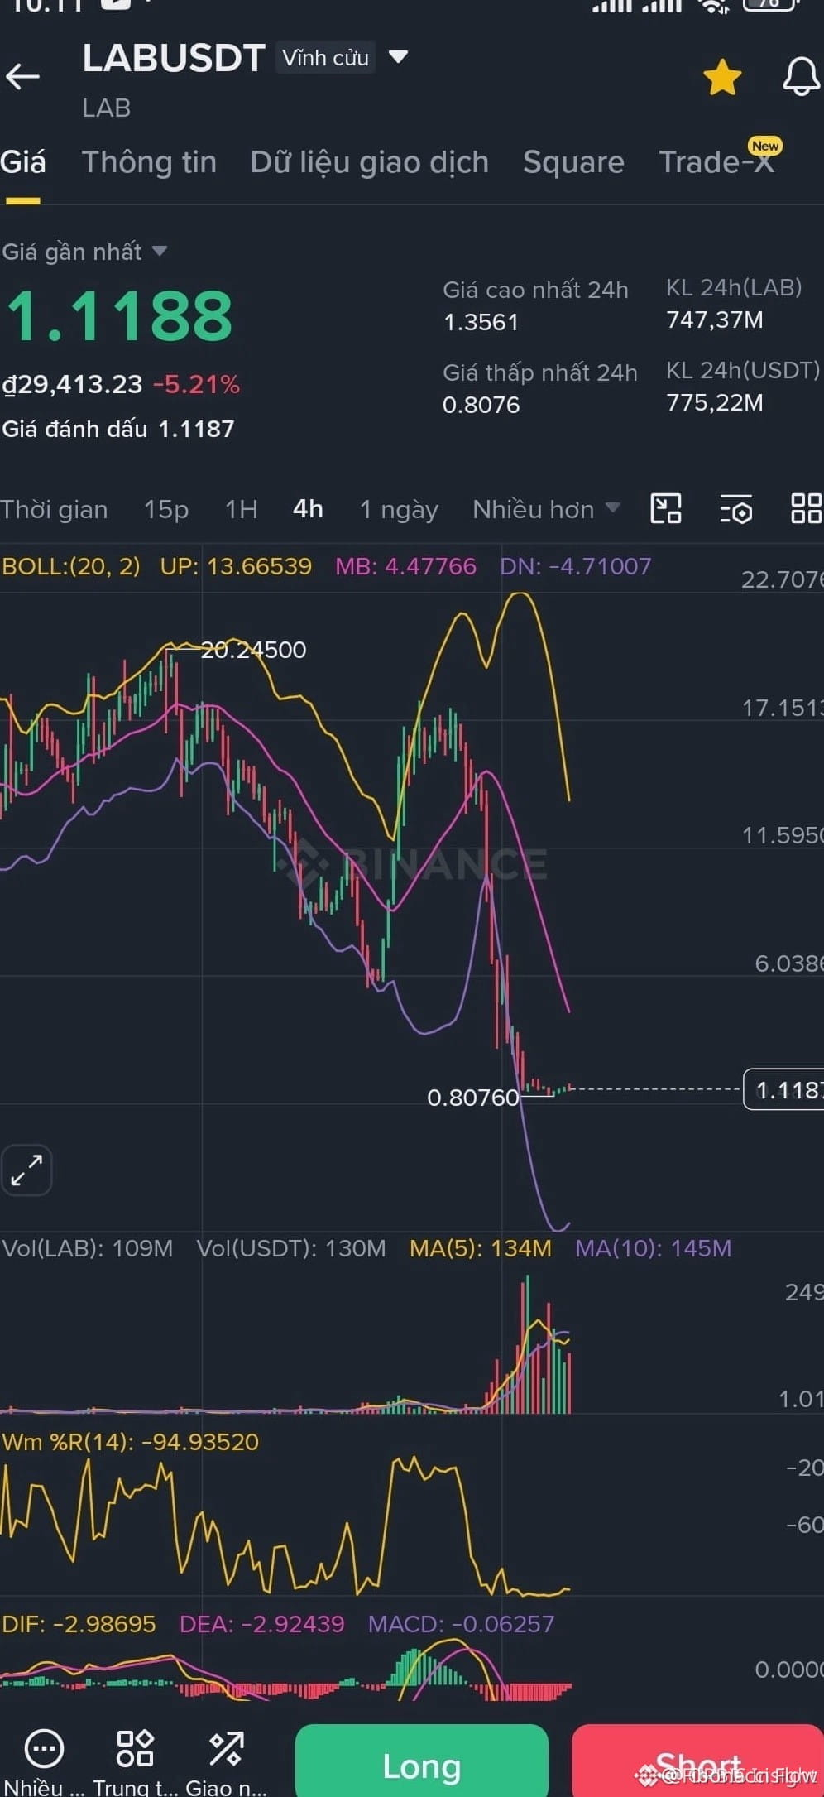Tap the MACD: -0.06257 label

pyautogui.click(x=461, y=1624)
